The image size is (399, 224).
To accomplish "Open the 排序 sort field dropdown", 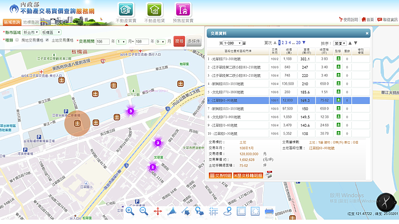I will pos(340,43).
